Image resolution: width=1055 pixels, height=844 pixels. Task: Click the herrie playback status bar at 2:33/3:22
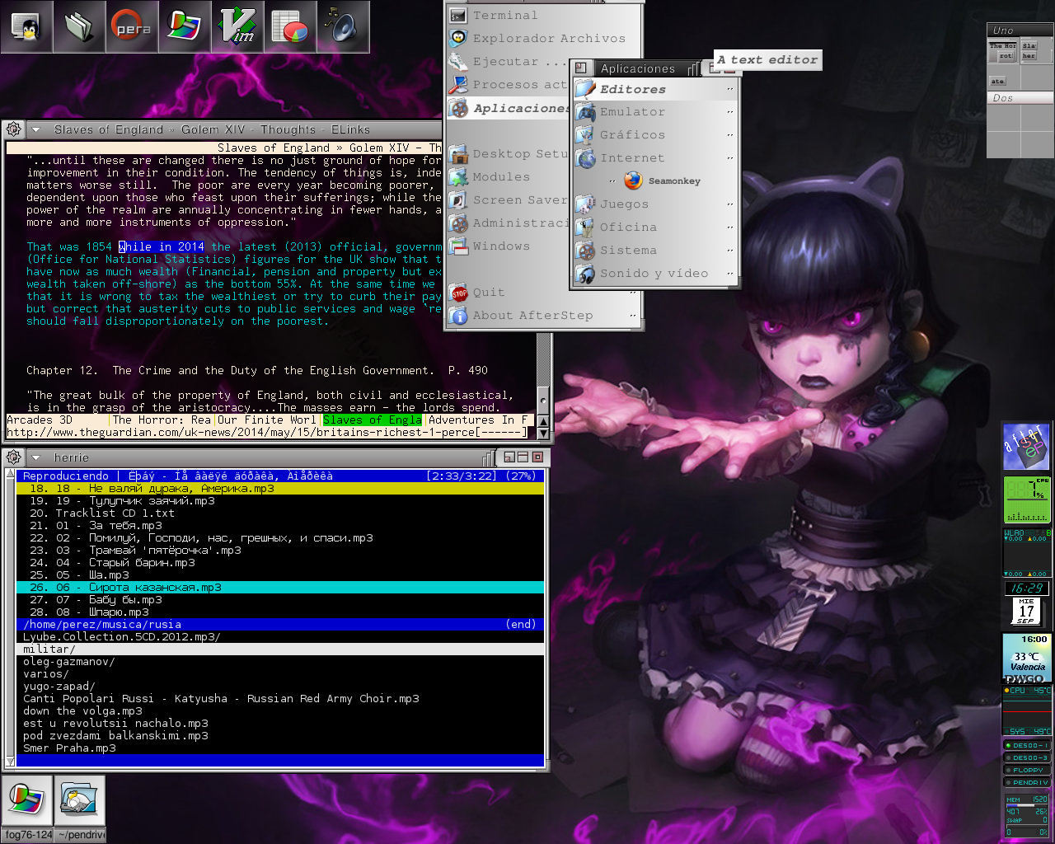tap(280, 476)
